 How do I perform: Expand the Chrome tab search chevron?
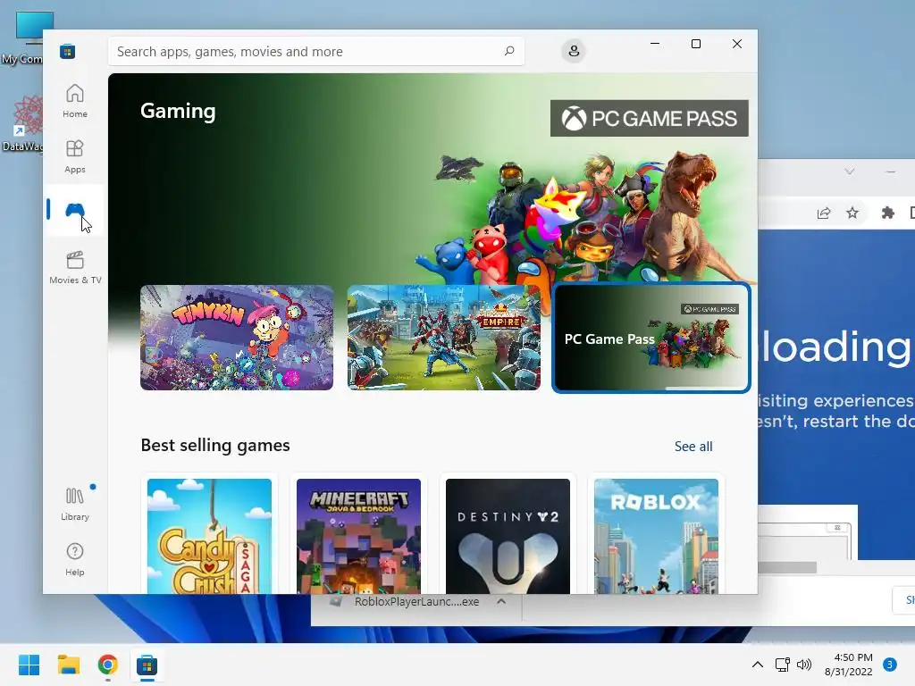(x=850, y=171)
